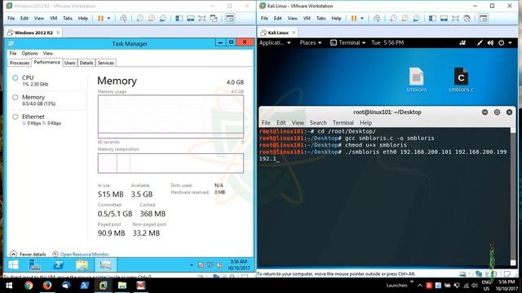
Task: Open Firefox from host taskbar
Action: tap(47, 286)
